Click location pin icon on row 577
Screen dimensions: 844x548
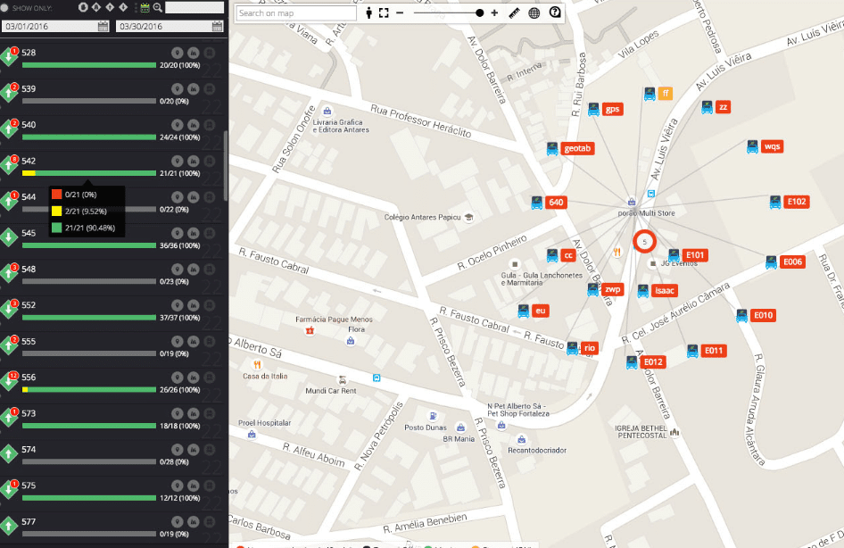177,521
